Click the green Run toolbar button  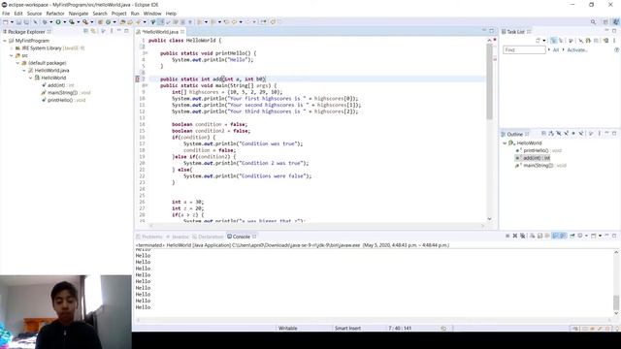58,22
